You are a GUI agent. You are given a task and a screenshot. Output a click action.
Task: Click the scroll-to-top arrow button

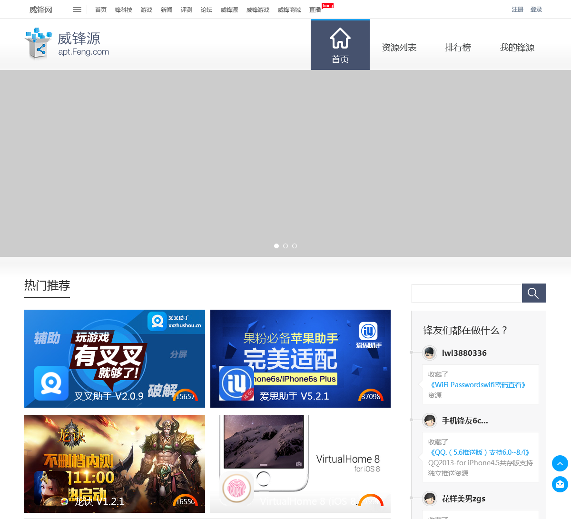point(560,463)
